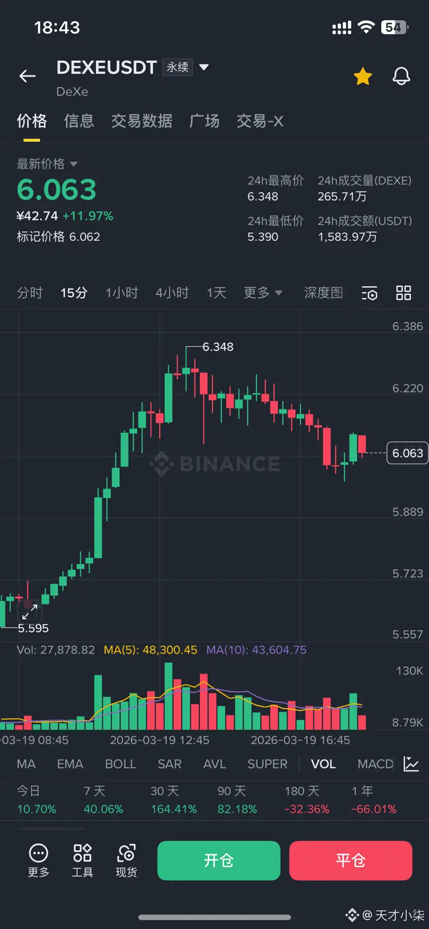Select the 价格 tab
The height and width of the screenshot is (929, 429).
point(32,121)
